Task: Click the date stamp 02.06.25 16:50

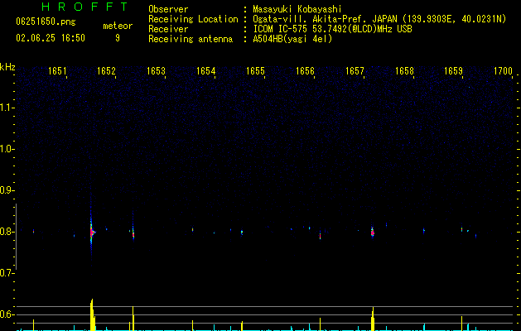Action: click(51, 38)
